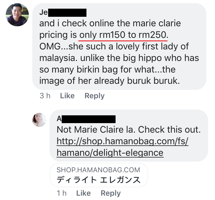Click the SHOP.HAMANOBAG.COM domain label
Viewport: 215px width, 200px height.
click(x=98, y=170)
